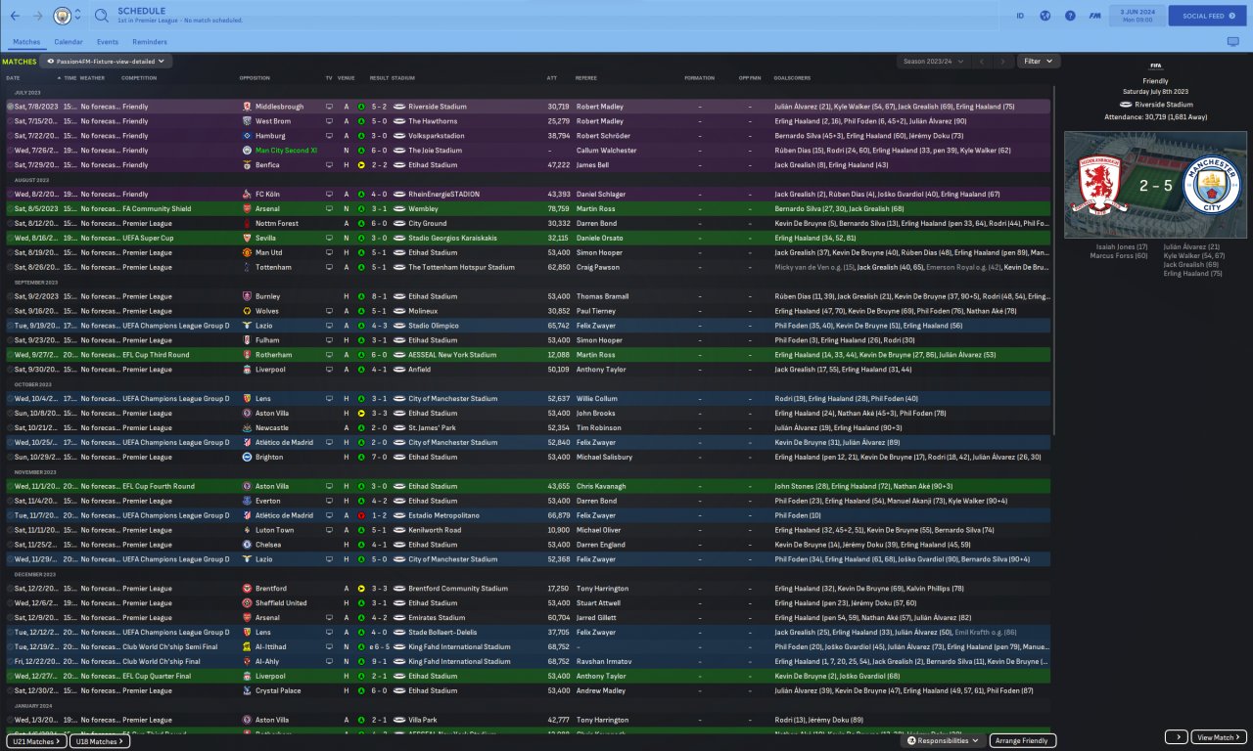The image size is (1253, 751).
Task: Click Stadio Olimpico in the Lazio row
Action: coord(432,326)
